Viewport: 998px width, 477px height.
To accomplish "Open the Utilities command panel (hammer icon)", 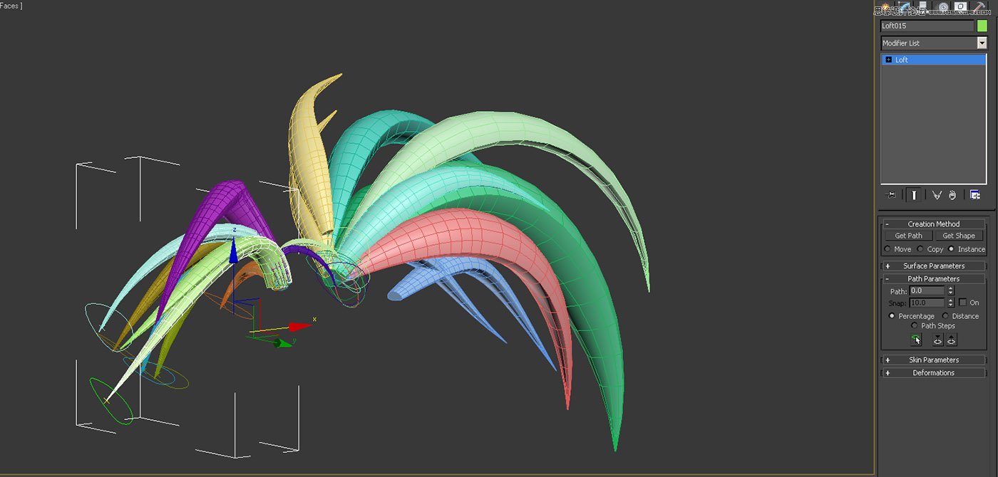I will pos(978,6).
